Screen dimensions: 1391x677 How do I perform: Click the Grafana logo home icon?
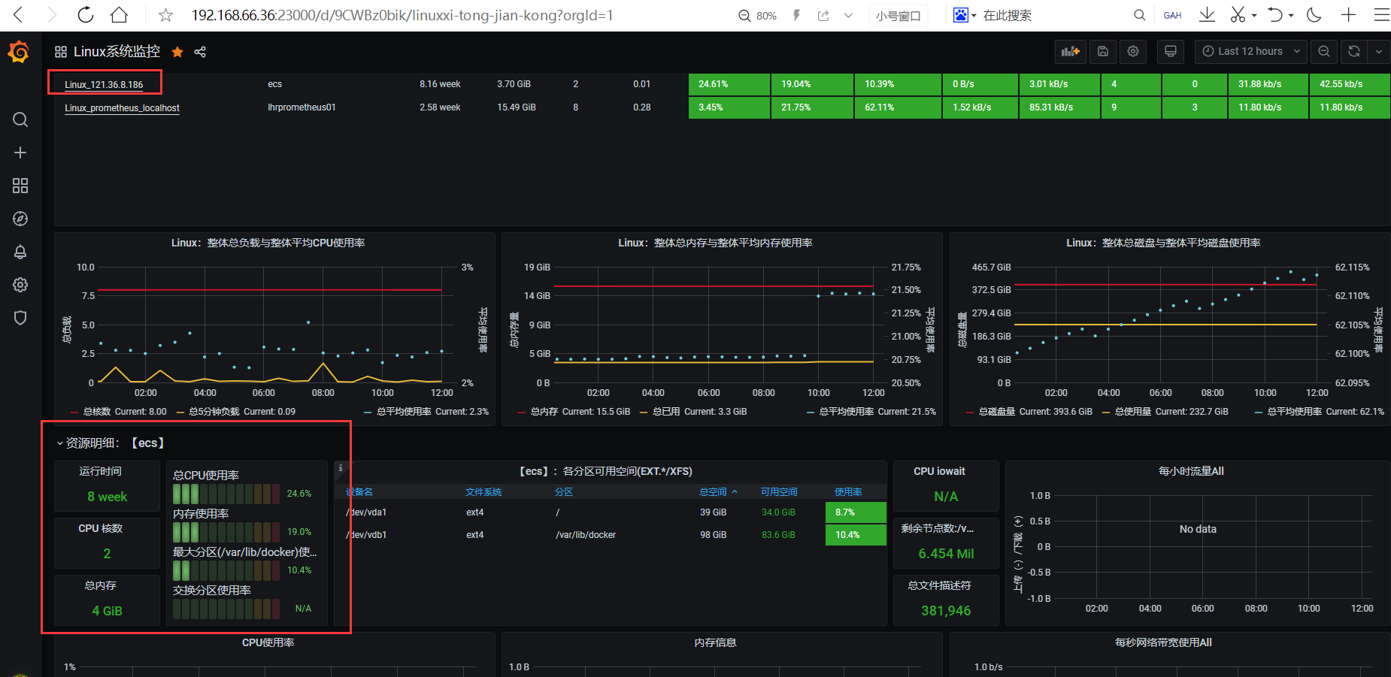click(x=19, y=52)
